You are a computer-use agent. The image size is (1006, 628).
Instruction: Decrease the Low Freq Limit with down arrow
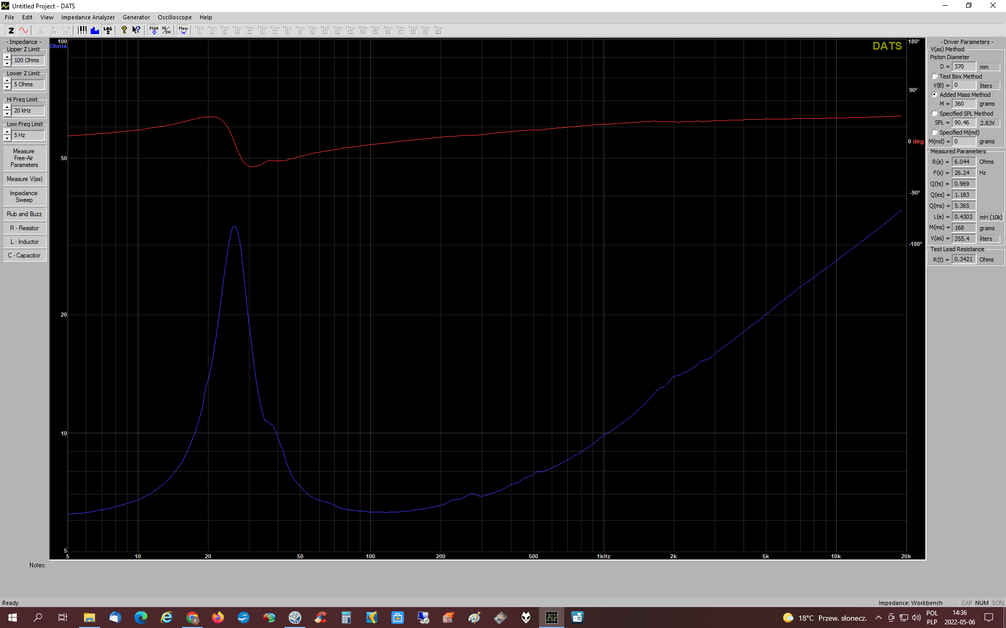pos(7,138)
